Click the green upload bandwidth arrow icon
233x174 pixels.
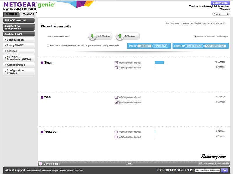120,36
